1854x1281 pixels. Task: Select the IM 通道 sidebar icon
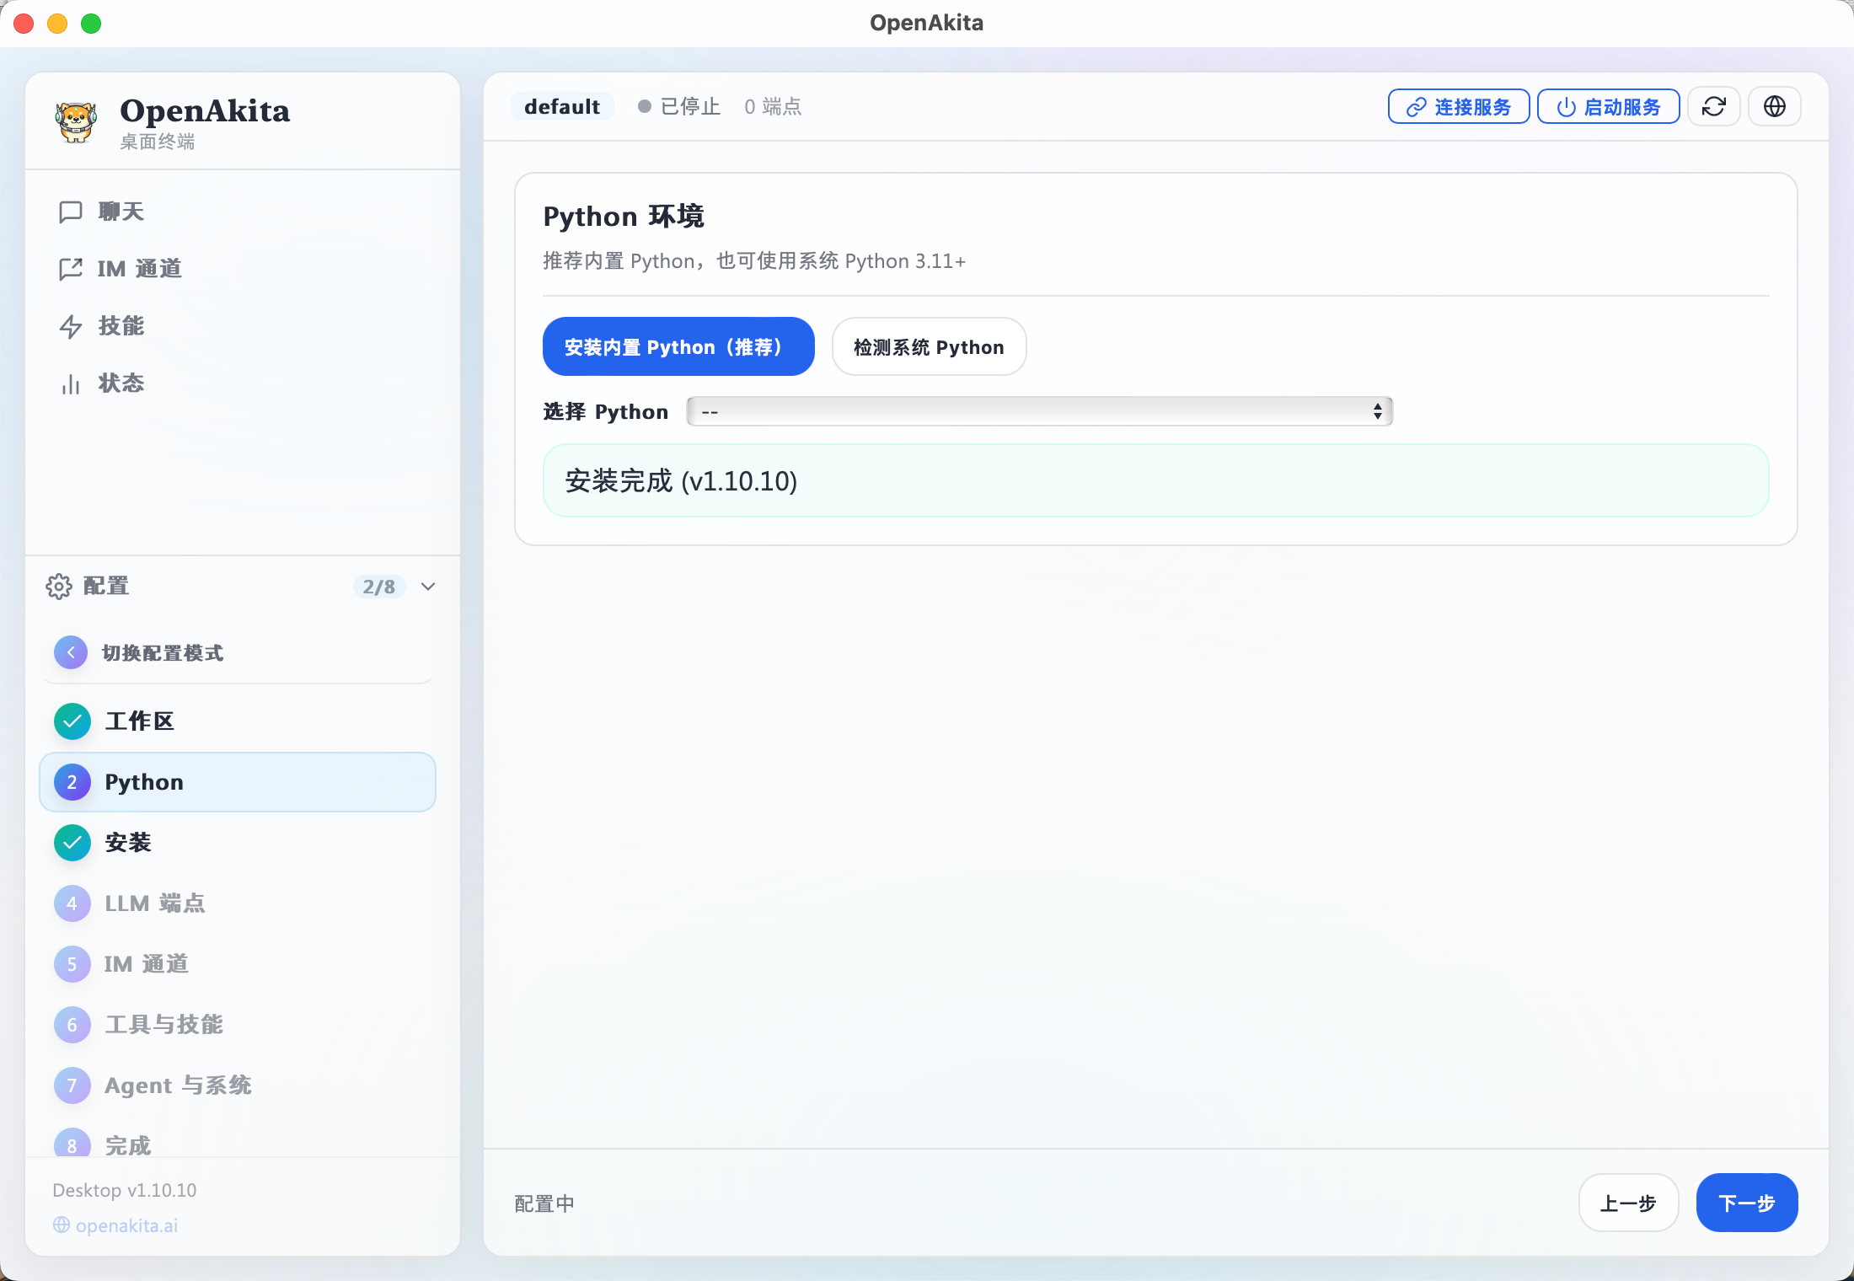(x=72, y=269)
